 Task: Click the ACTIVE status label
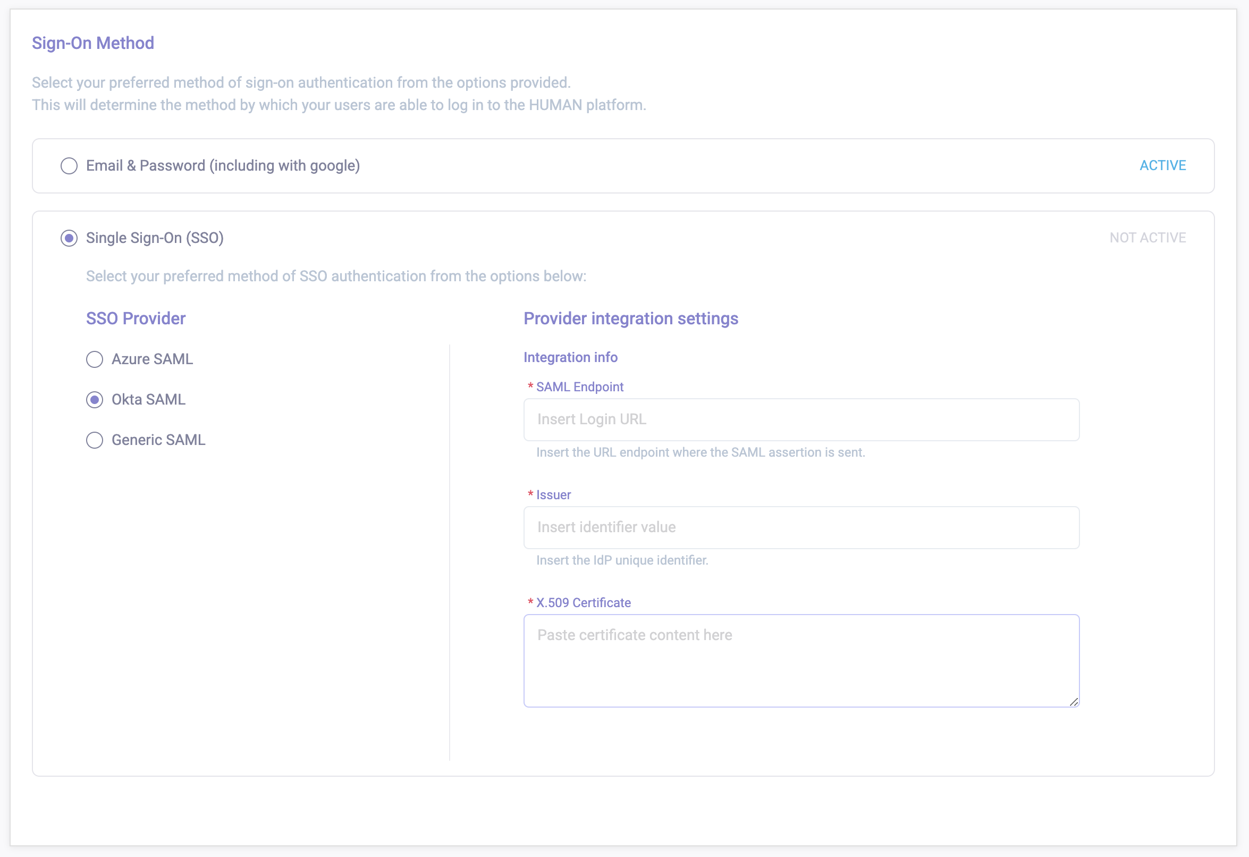1162,165
